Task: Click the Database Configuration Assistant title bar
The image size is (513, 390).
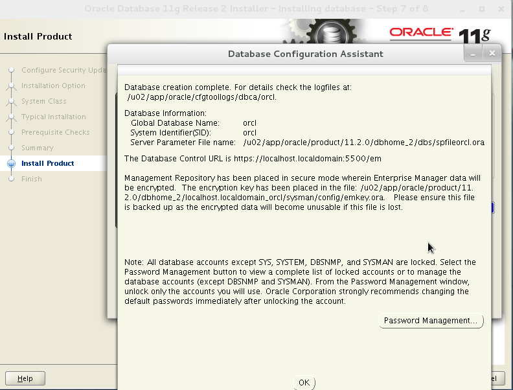Action: tap(305, 54)
